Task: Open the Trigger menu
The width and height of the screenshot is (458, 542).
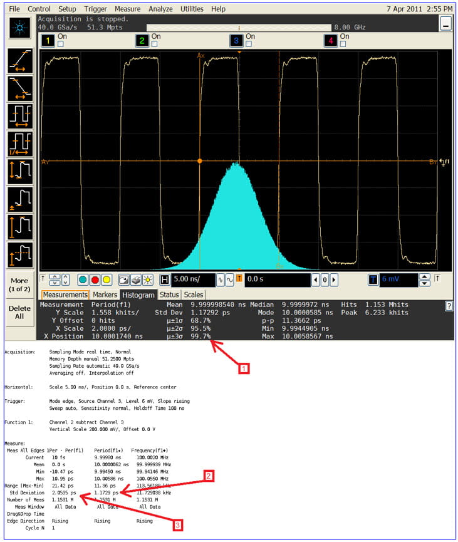Action: pyautogui.click(x=95, y=9)
